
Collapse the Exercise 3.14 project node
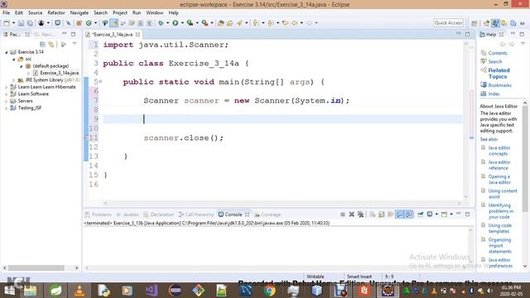point(6,52)
